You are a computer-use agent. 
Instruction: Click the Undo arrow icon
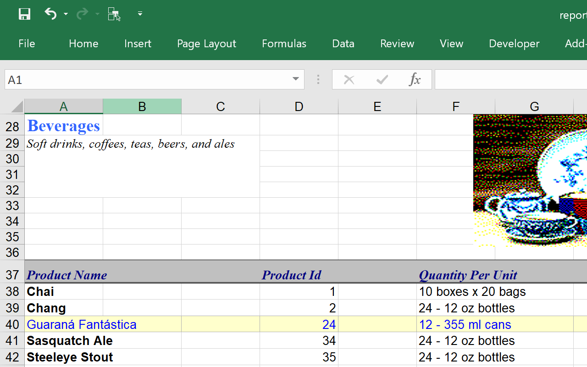click(50, 14)
